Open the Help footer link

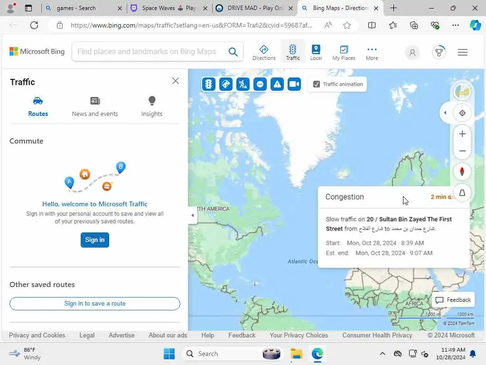click(207, 335)
